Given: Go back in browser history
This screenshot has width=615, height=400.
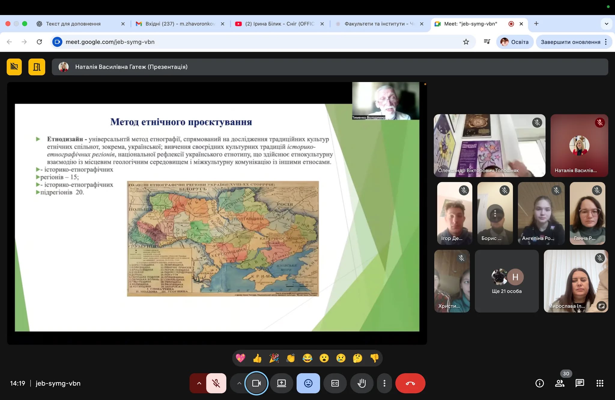Looking at the screenshot, I should point(9,42).
